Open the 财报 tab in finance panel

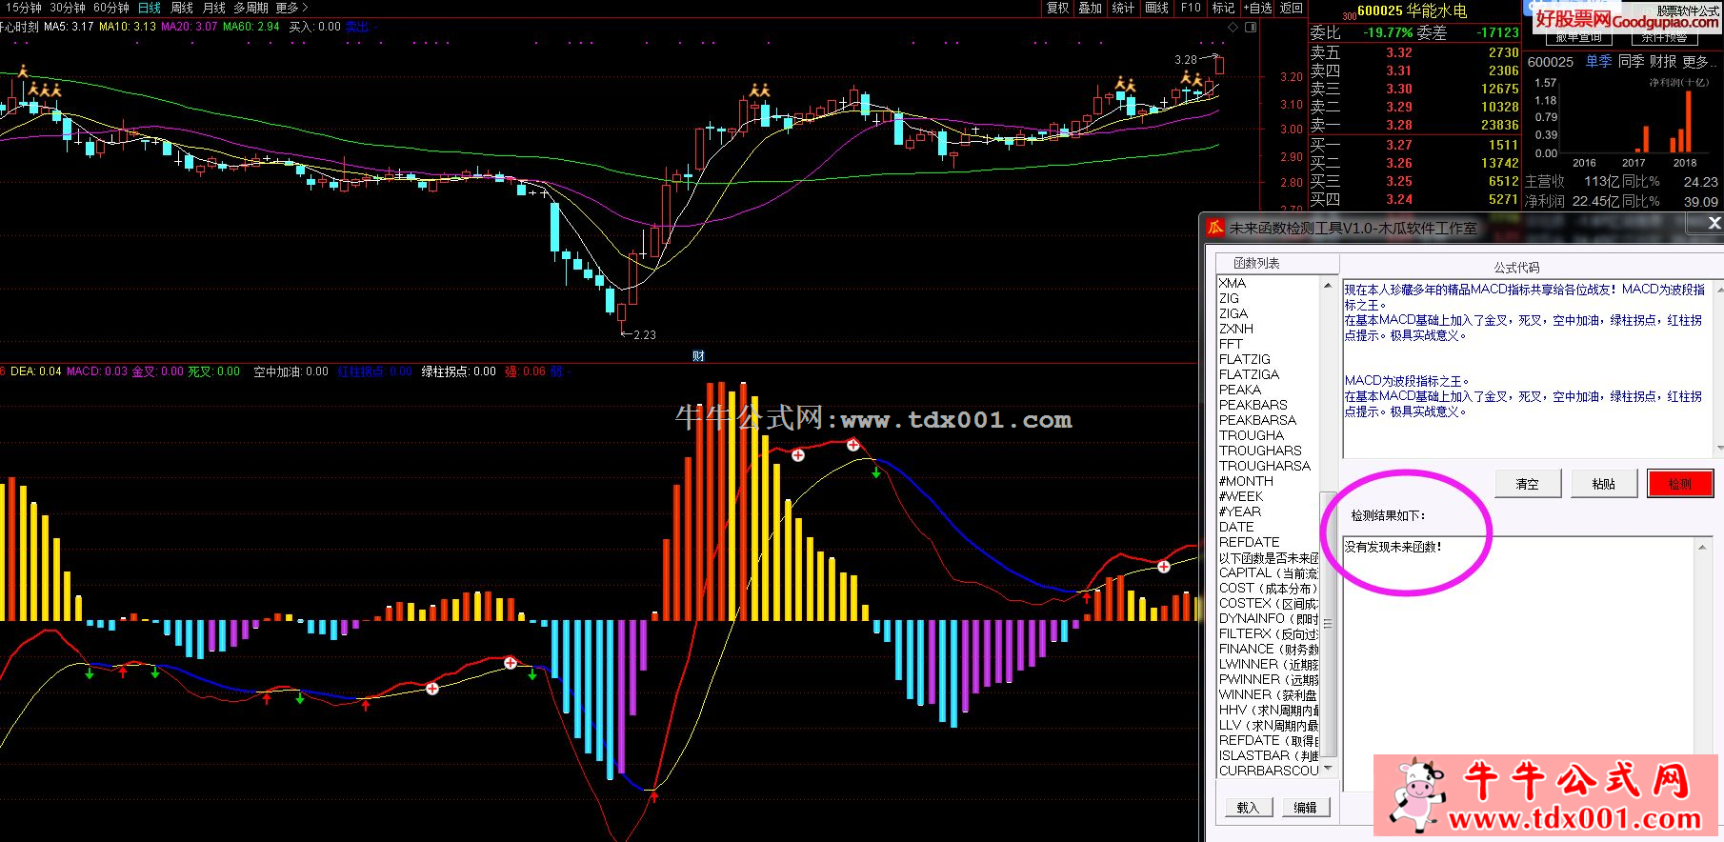tap(1663, 61)
